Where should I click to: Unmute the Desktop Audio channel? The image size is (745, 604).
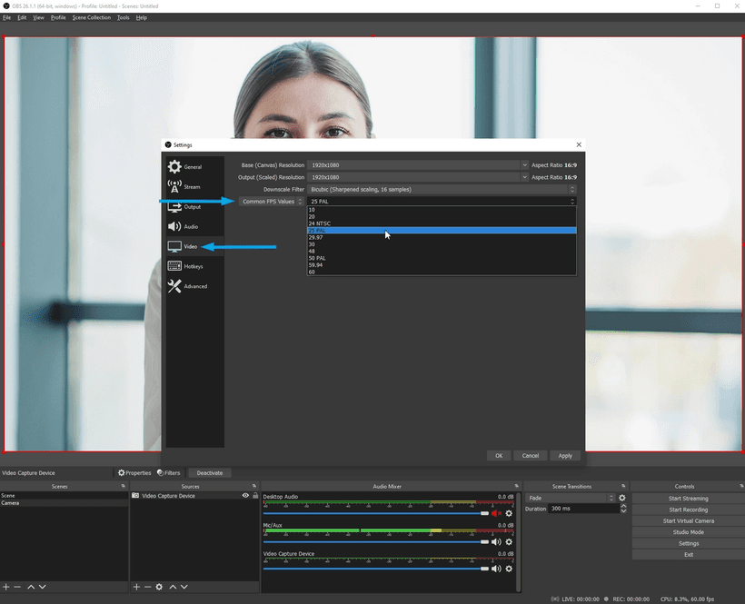point(494,513)
